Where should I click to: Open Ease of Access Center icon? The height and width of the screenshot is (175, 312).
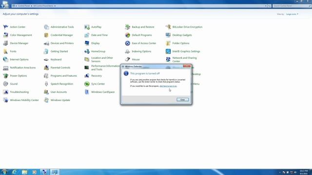coord(127,43)
